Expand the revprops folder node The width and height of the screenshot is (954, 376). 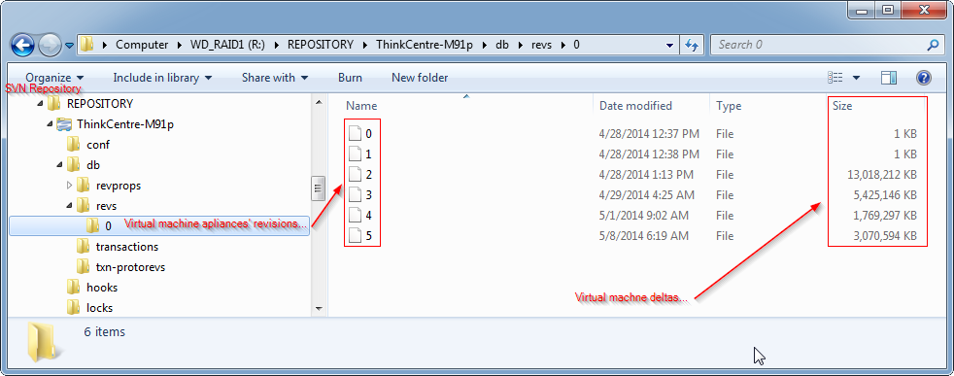(x=69, y=185)
